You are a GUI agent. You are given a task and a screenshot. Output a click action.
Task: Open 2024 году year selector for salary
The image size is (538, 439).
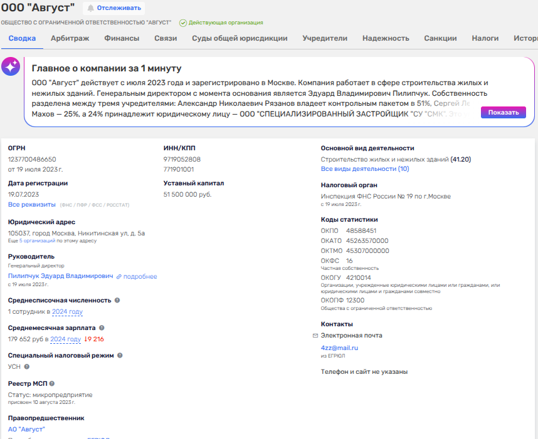tap(66, 339)
